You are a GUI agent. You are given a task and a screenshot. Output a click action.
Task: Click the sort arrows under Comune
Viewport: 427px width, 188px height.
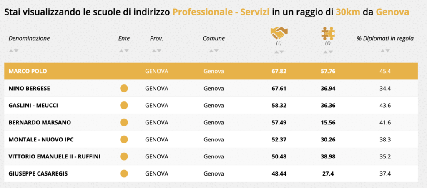[x=213, y=51]
